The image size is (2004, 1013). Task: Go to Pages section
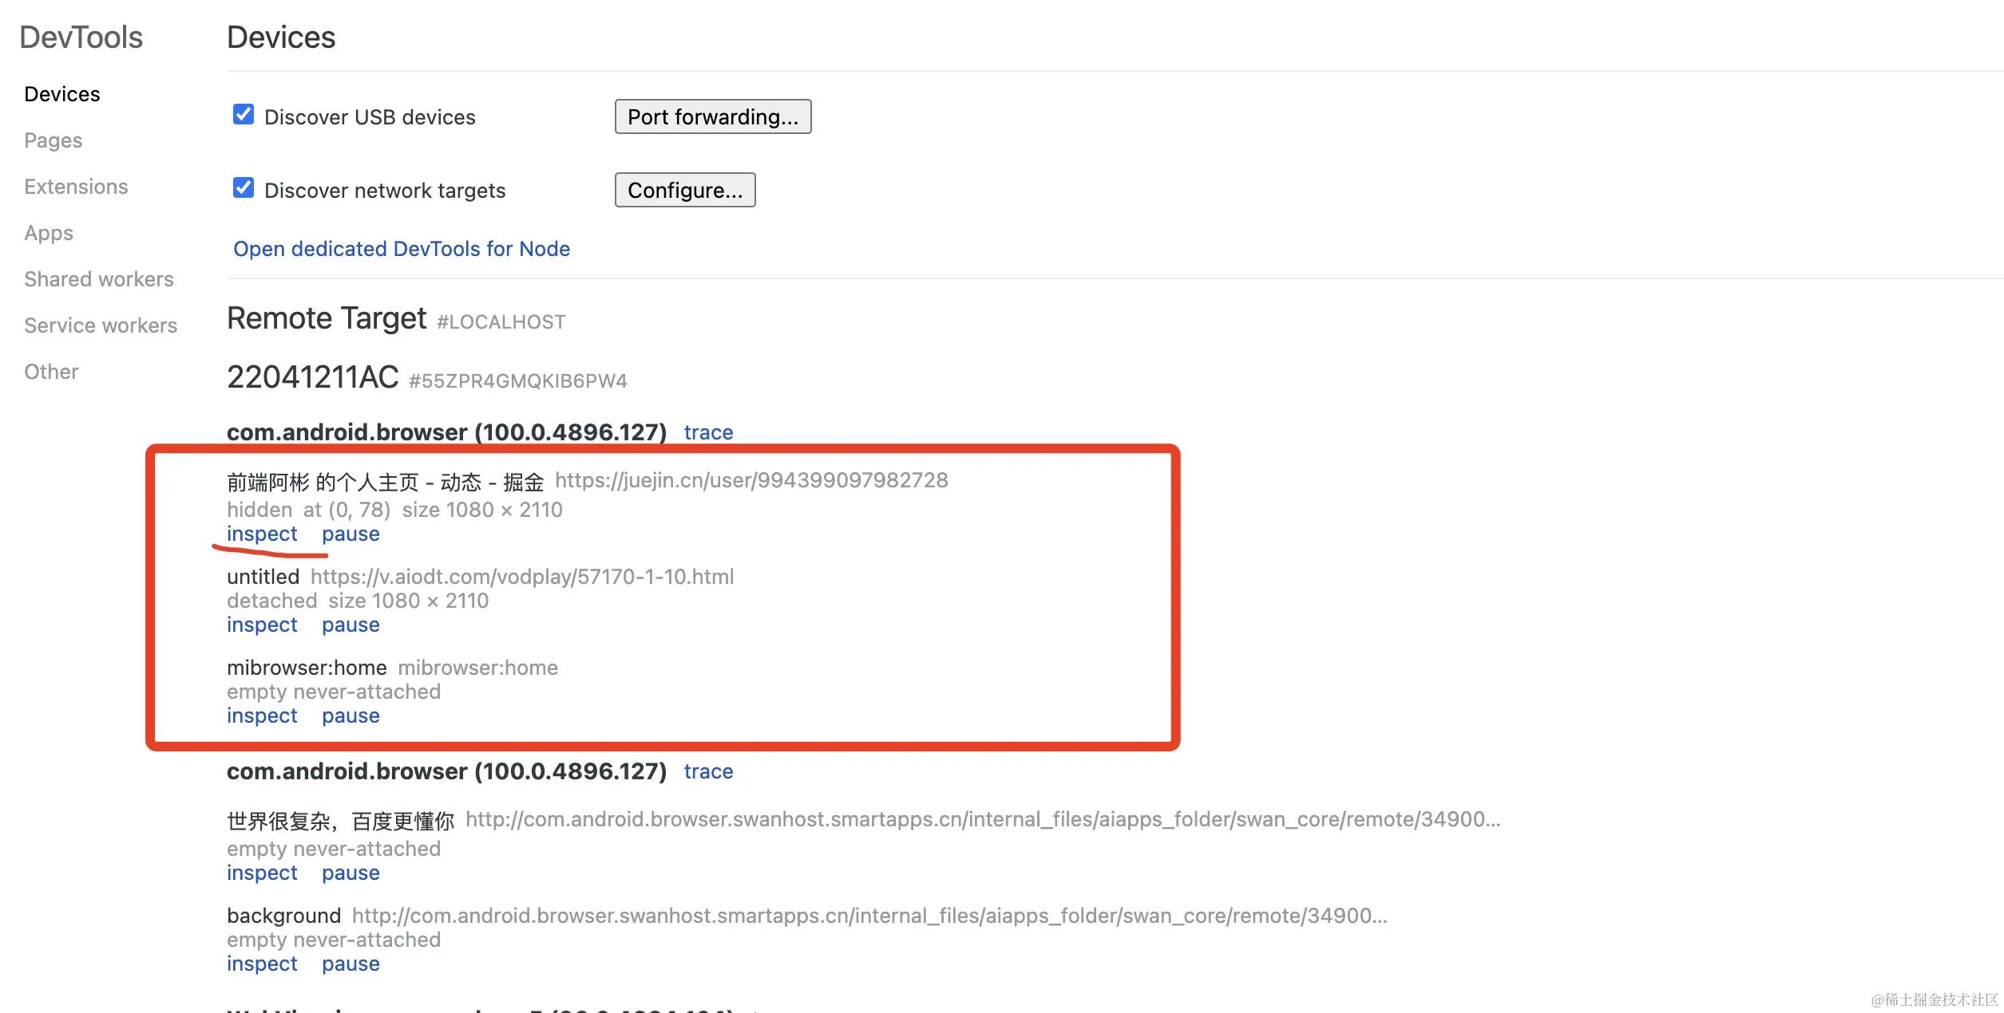tap(53, 140)
